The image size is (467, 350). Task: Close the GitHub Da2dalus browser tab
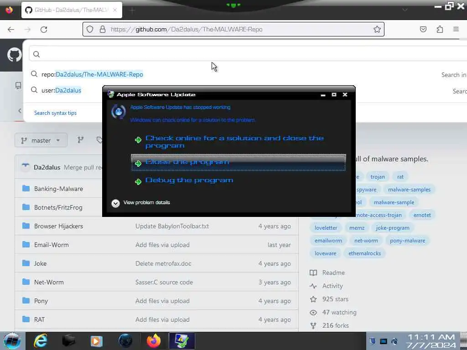[x=115, y=10]
